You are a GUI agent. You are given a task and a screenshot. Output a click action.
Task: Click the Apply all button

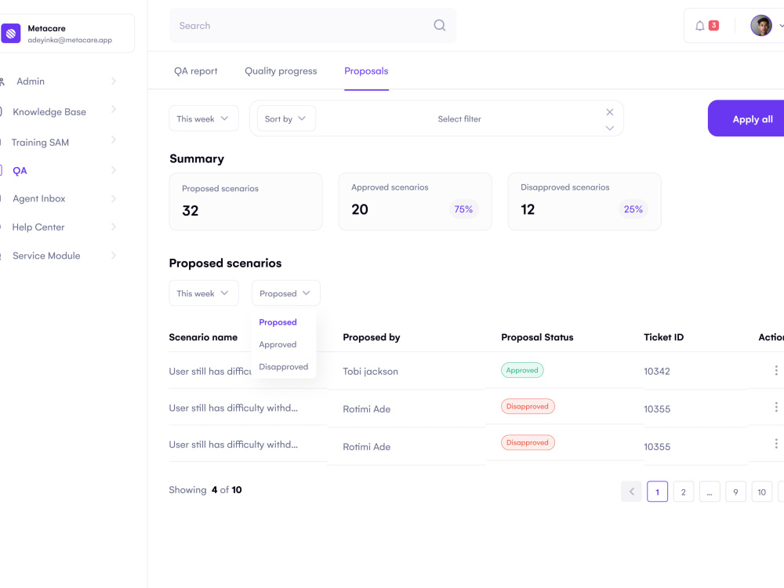tap(746, 118)
